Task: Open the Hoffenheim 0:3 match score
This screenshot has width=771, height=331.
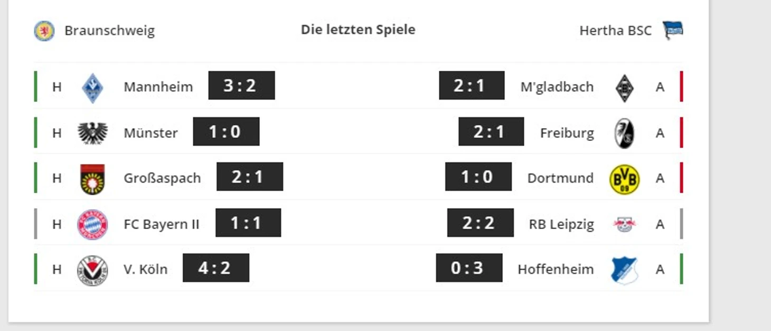Action: [469, 268]
